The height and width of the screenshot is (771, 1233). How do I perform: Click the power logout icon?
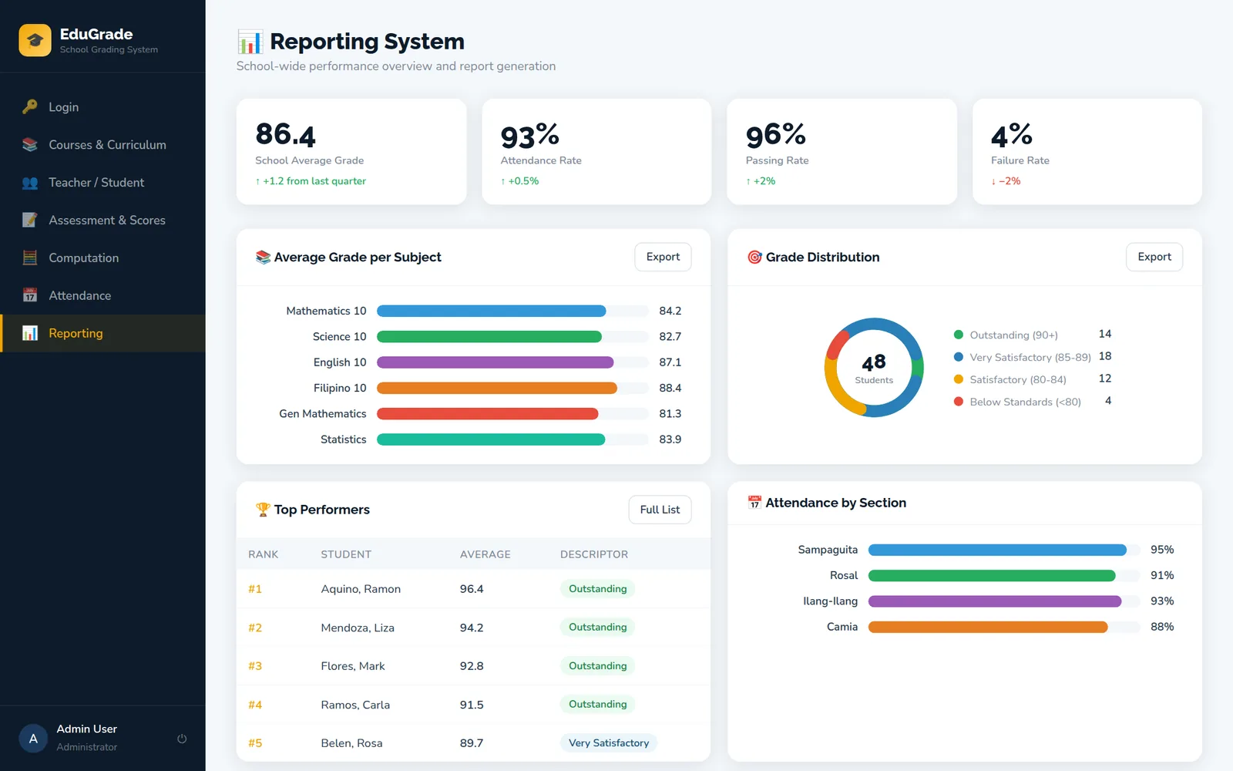click(x=182, y=739)
